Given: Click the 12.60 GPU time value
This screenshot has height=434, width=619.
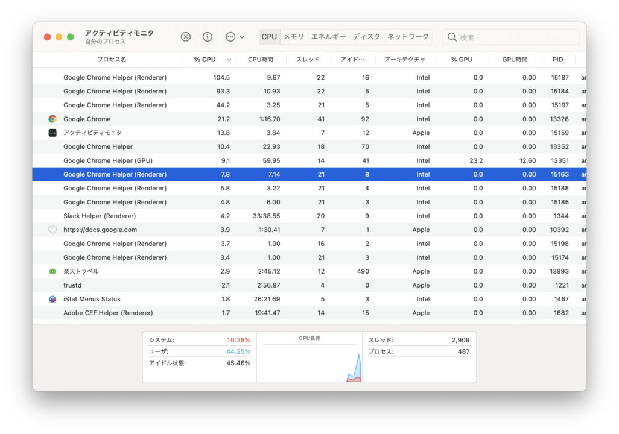Looking at the screenshot, I should 527,160.
